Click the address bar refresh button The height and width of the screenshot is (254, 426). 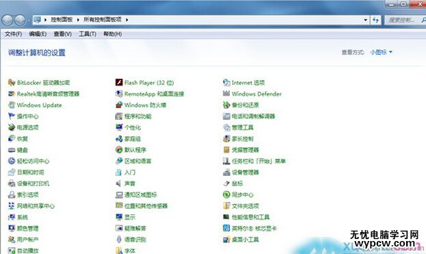click(375, 20)
